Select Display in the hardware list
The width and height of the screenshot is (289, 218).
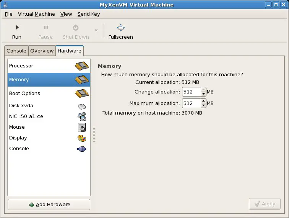pos(49,138)
